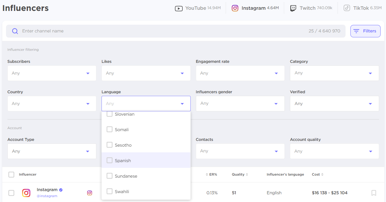Image resolution: width=386 pixels, height=202 pixels.
Task: Open the Account quality dropdown
Action: point(334,151)
